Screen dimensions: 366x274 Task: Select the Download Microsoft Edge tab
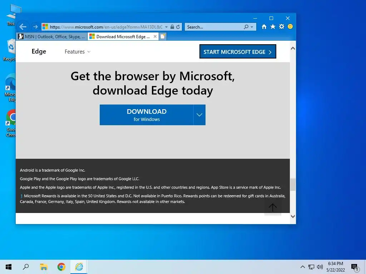(x=120, y=37)
